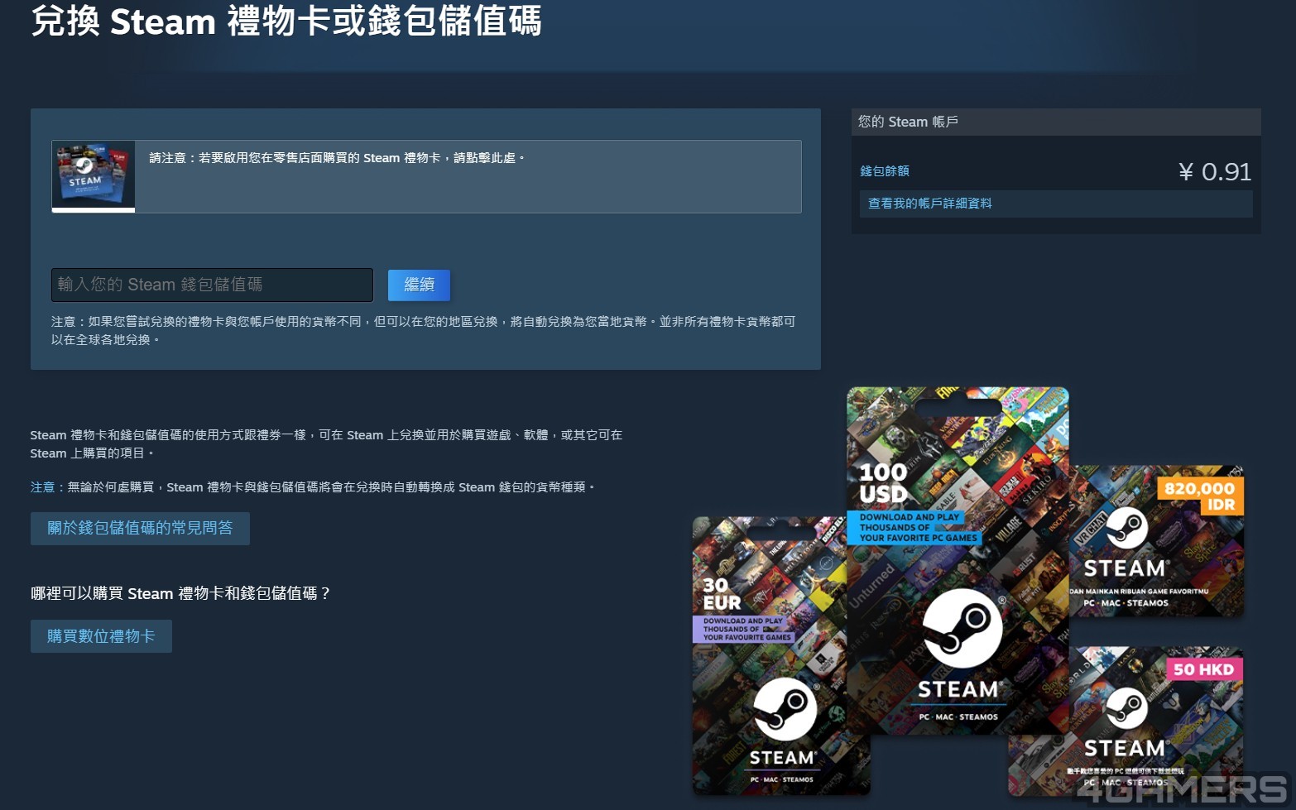Focus the Steam wallet code input field

click(212, 285)
